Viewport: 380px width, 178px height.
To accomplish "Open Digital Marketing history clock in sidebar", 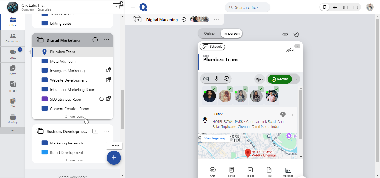I will coord(95,40).
